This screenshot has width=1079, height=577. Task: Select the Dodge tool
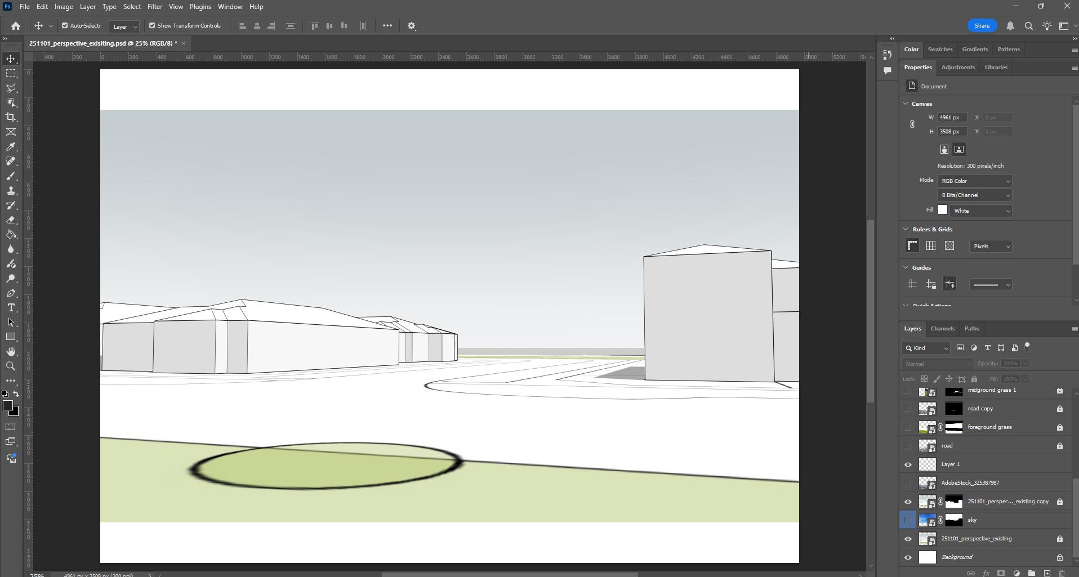pyautogui.click(x=11, y=279)
